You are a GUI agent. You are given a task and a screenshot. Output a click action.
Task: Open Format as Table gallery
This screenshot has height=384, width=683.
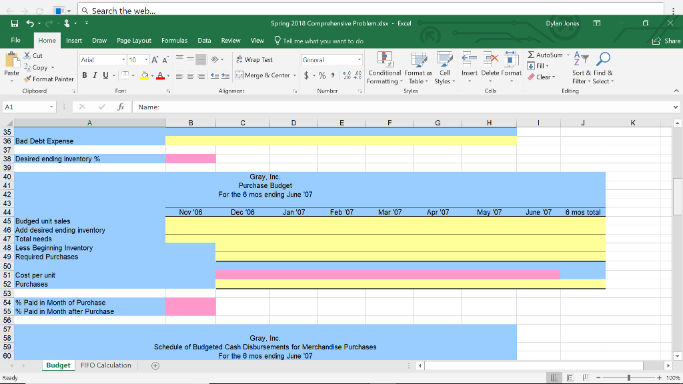pyautogui.click(x=418, y=68)
